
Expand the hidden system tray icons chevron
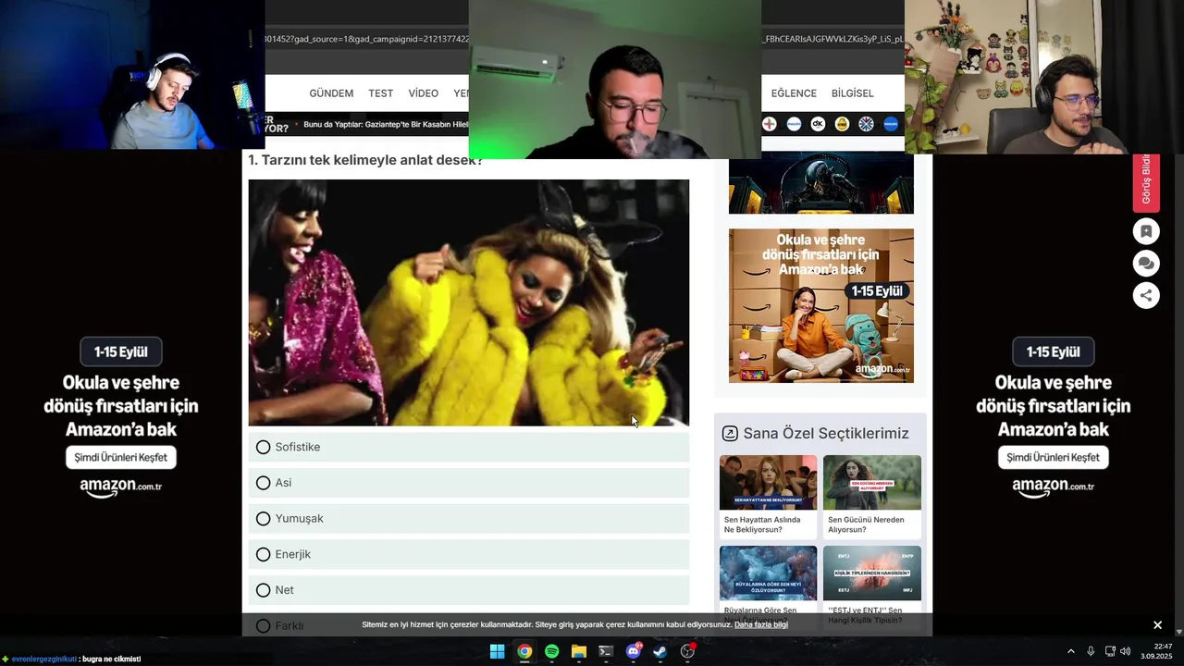1071,651
